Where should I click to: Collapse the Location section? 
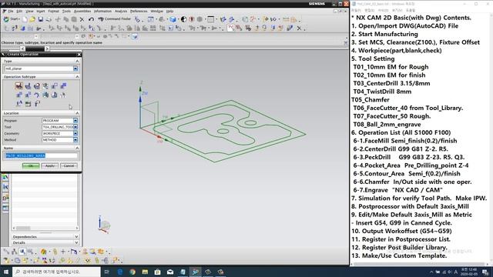click(x=77, y=113)
